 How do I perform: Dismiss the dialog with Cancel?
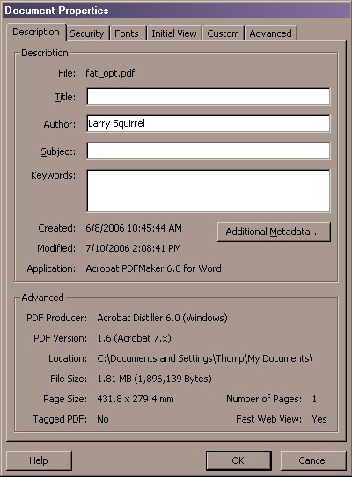pos(313,460)
